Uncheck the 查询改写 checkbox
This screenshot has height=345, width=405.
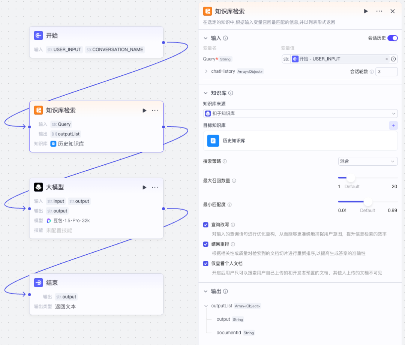(x=205, y=225)
